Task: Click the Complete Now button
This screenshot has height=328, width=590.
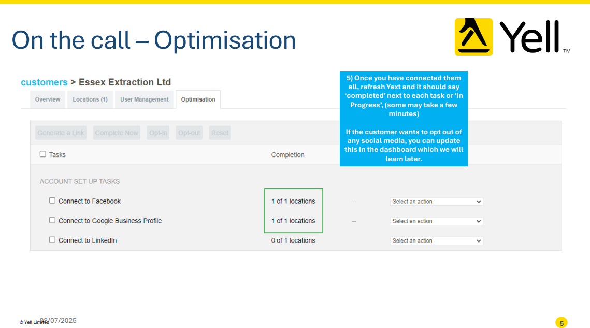Action: pyautogui.click(x=117, y=133)
